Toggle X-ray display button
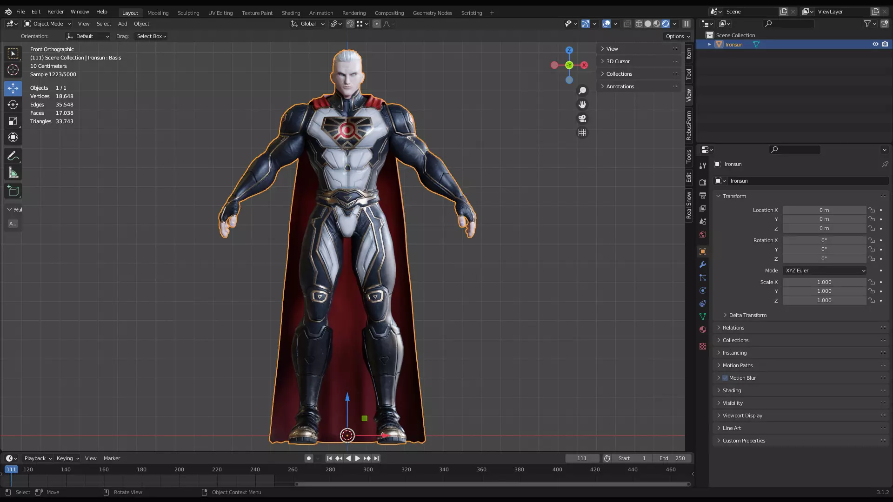The width and height of the screenshot is (893, 502). [627, 24]
